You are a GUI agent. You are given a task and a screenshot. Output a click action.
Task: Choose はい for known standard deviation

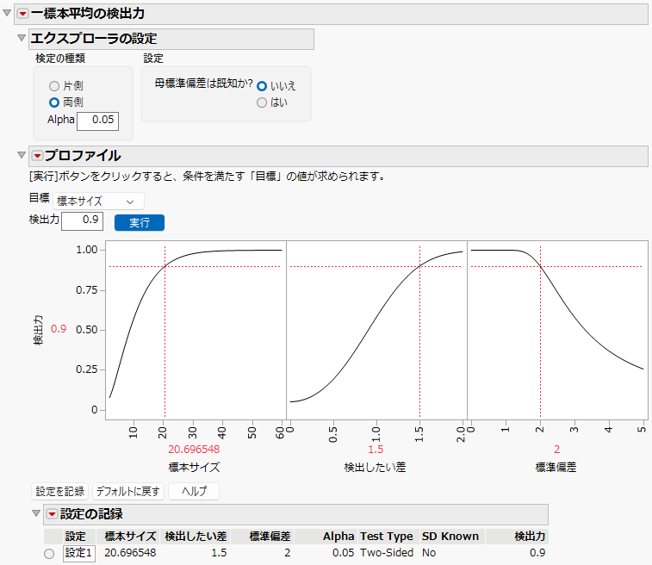(x=262, y=102)
